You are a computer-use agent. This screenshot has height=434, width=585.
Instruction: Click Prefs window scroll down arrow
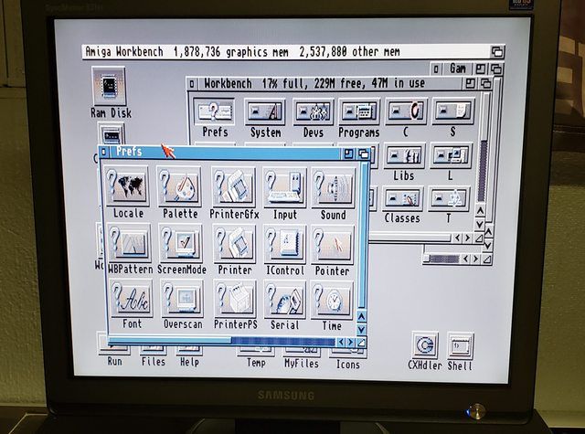361,328
